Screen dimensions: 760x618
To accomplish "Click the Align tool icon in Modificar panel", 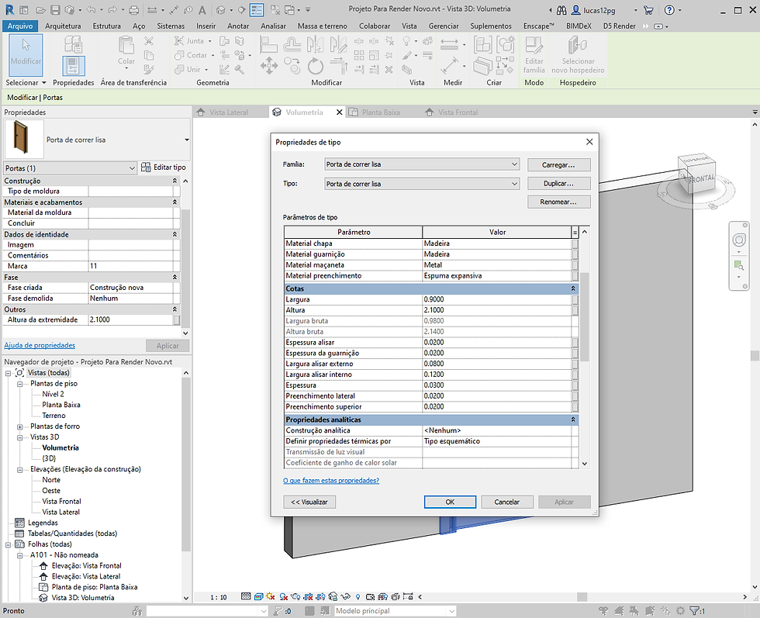I will click(x=268, y=45).
